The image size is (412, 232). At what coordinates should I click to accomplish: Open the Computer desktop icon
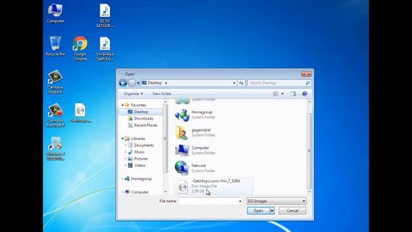tap(55, 14)
